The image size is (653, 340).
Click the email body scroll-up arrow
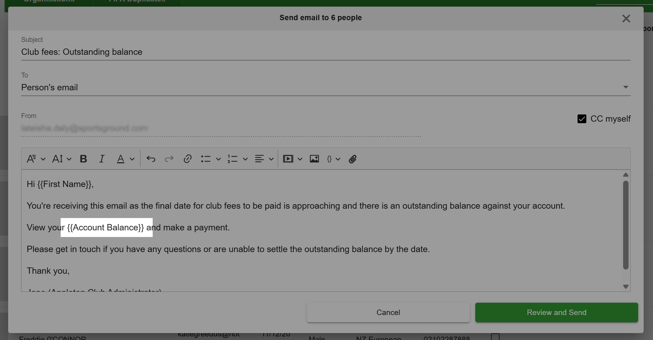pos(626,175)
